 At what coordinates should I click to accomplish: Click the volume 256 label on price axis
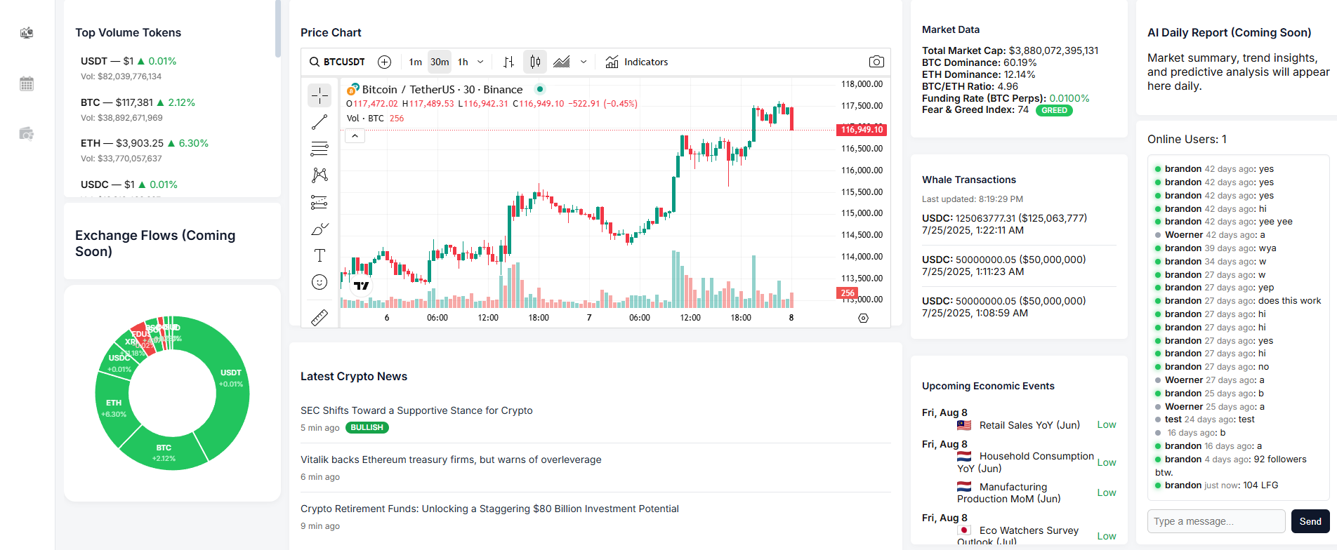click(848, 293)
